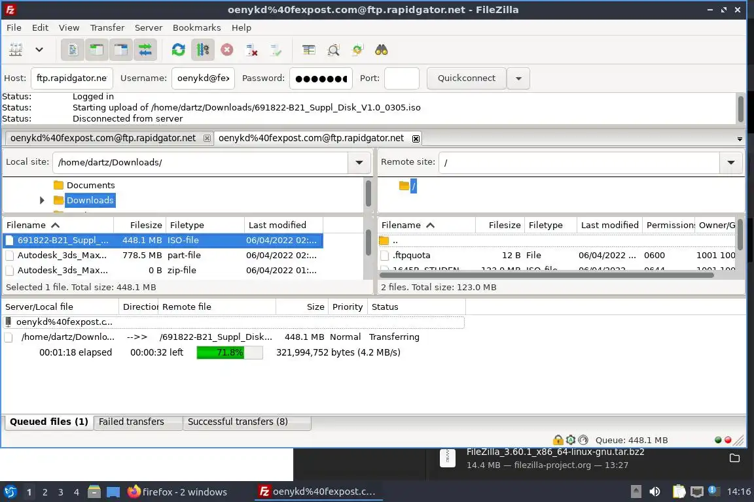Viewport: 754px width, 502px height.
Task: Select the Autodesk_3ds_Max part-file row
Action: 162,256
